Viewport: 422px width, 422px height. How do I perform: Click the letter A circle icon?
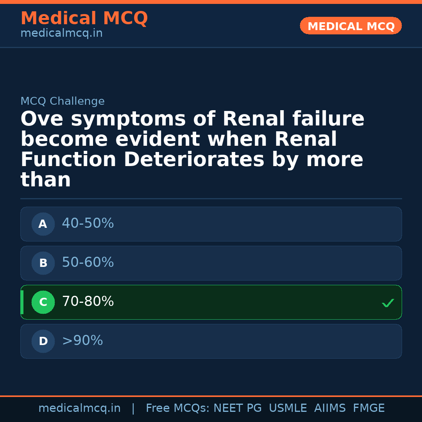[43, 224]
